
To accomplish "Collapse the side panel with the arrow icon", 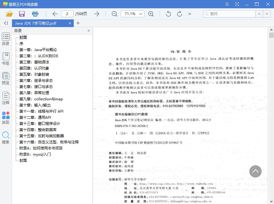I will (x=6, y=23).
